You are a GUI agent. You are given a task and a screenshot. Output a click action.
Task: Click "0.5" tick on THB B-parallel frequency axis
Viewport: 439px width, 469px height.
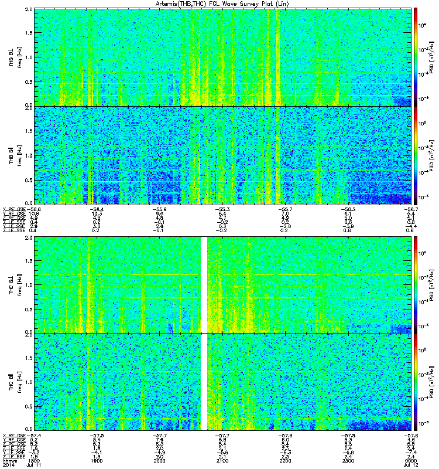(29, 180)
